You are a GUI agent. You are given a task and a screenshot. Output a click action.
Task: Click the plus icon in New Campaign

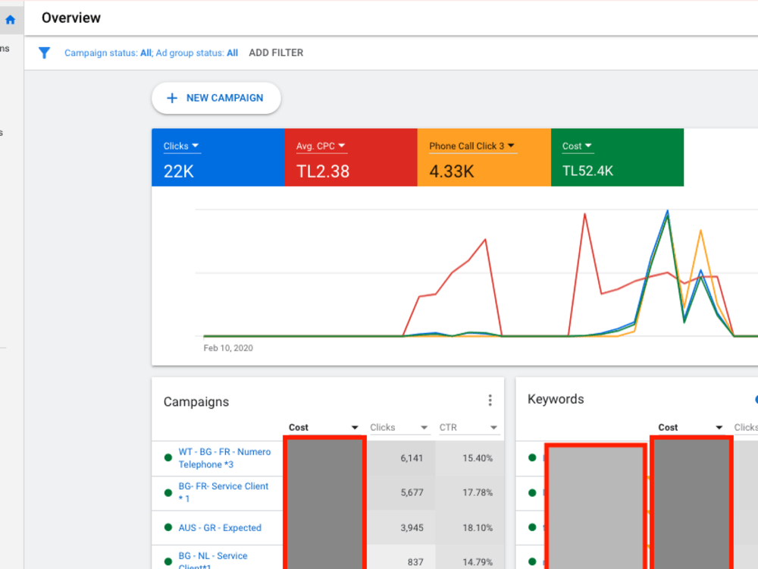click(x=171, y=98)
